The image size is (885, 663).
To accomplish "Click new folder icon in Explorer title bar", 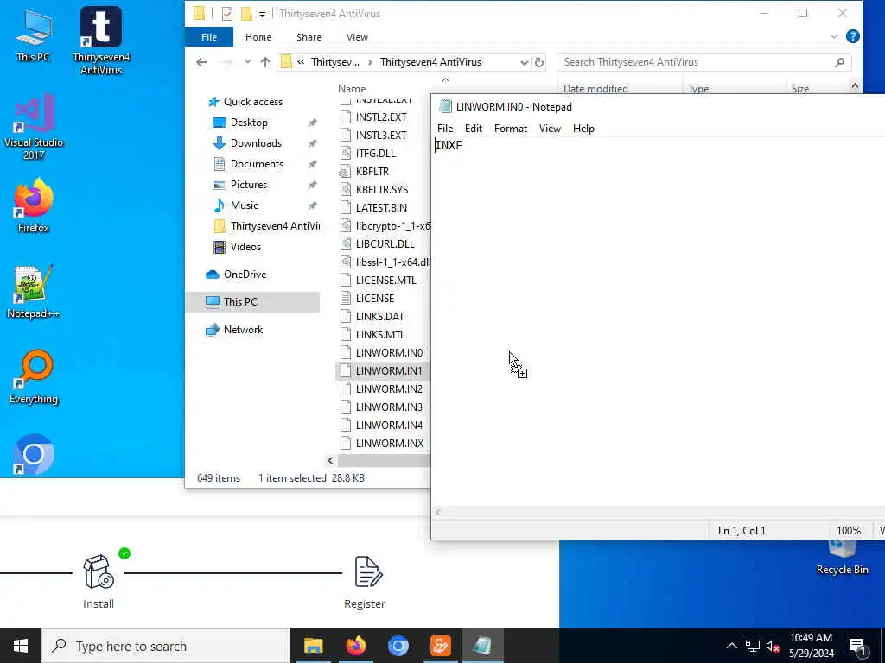I will 246,14.
